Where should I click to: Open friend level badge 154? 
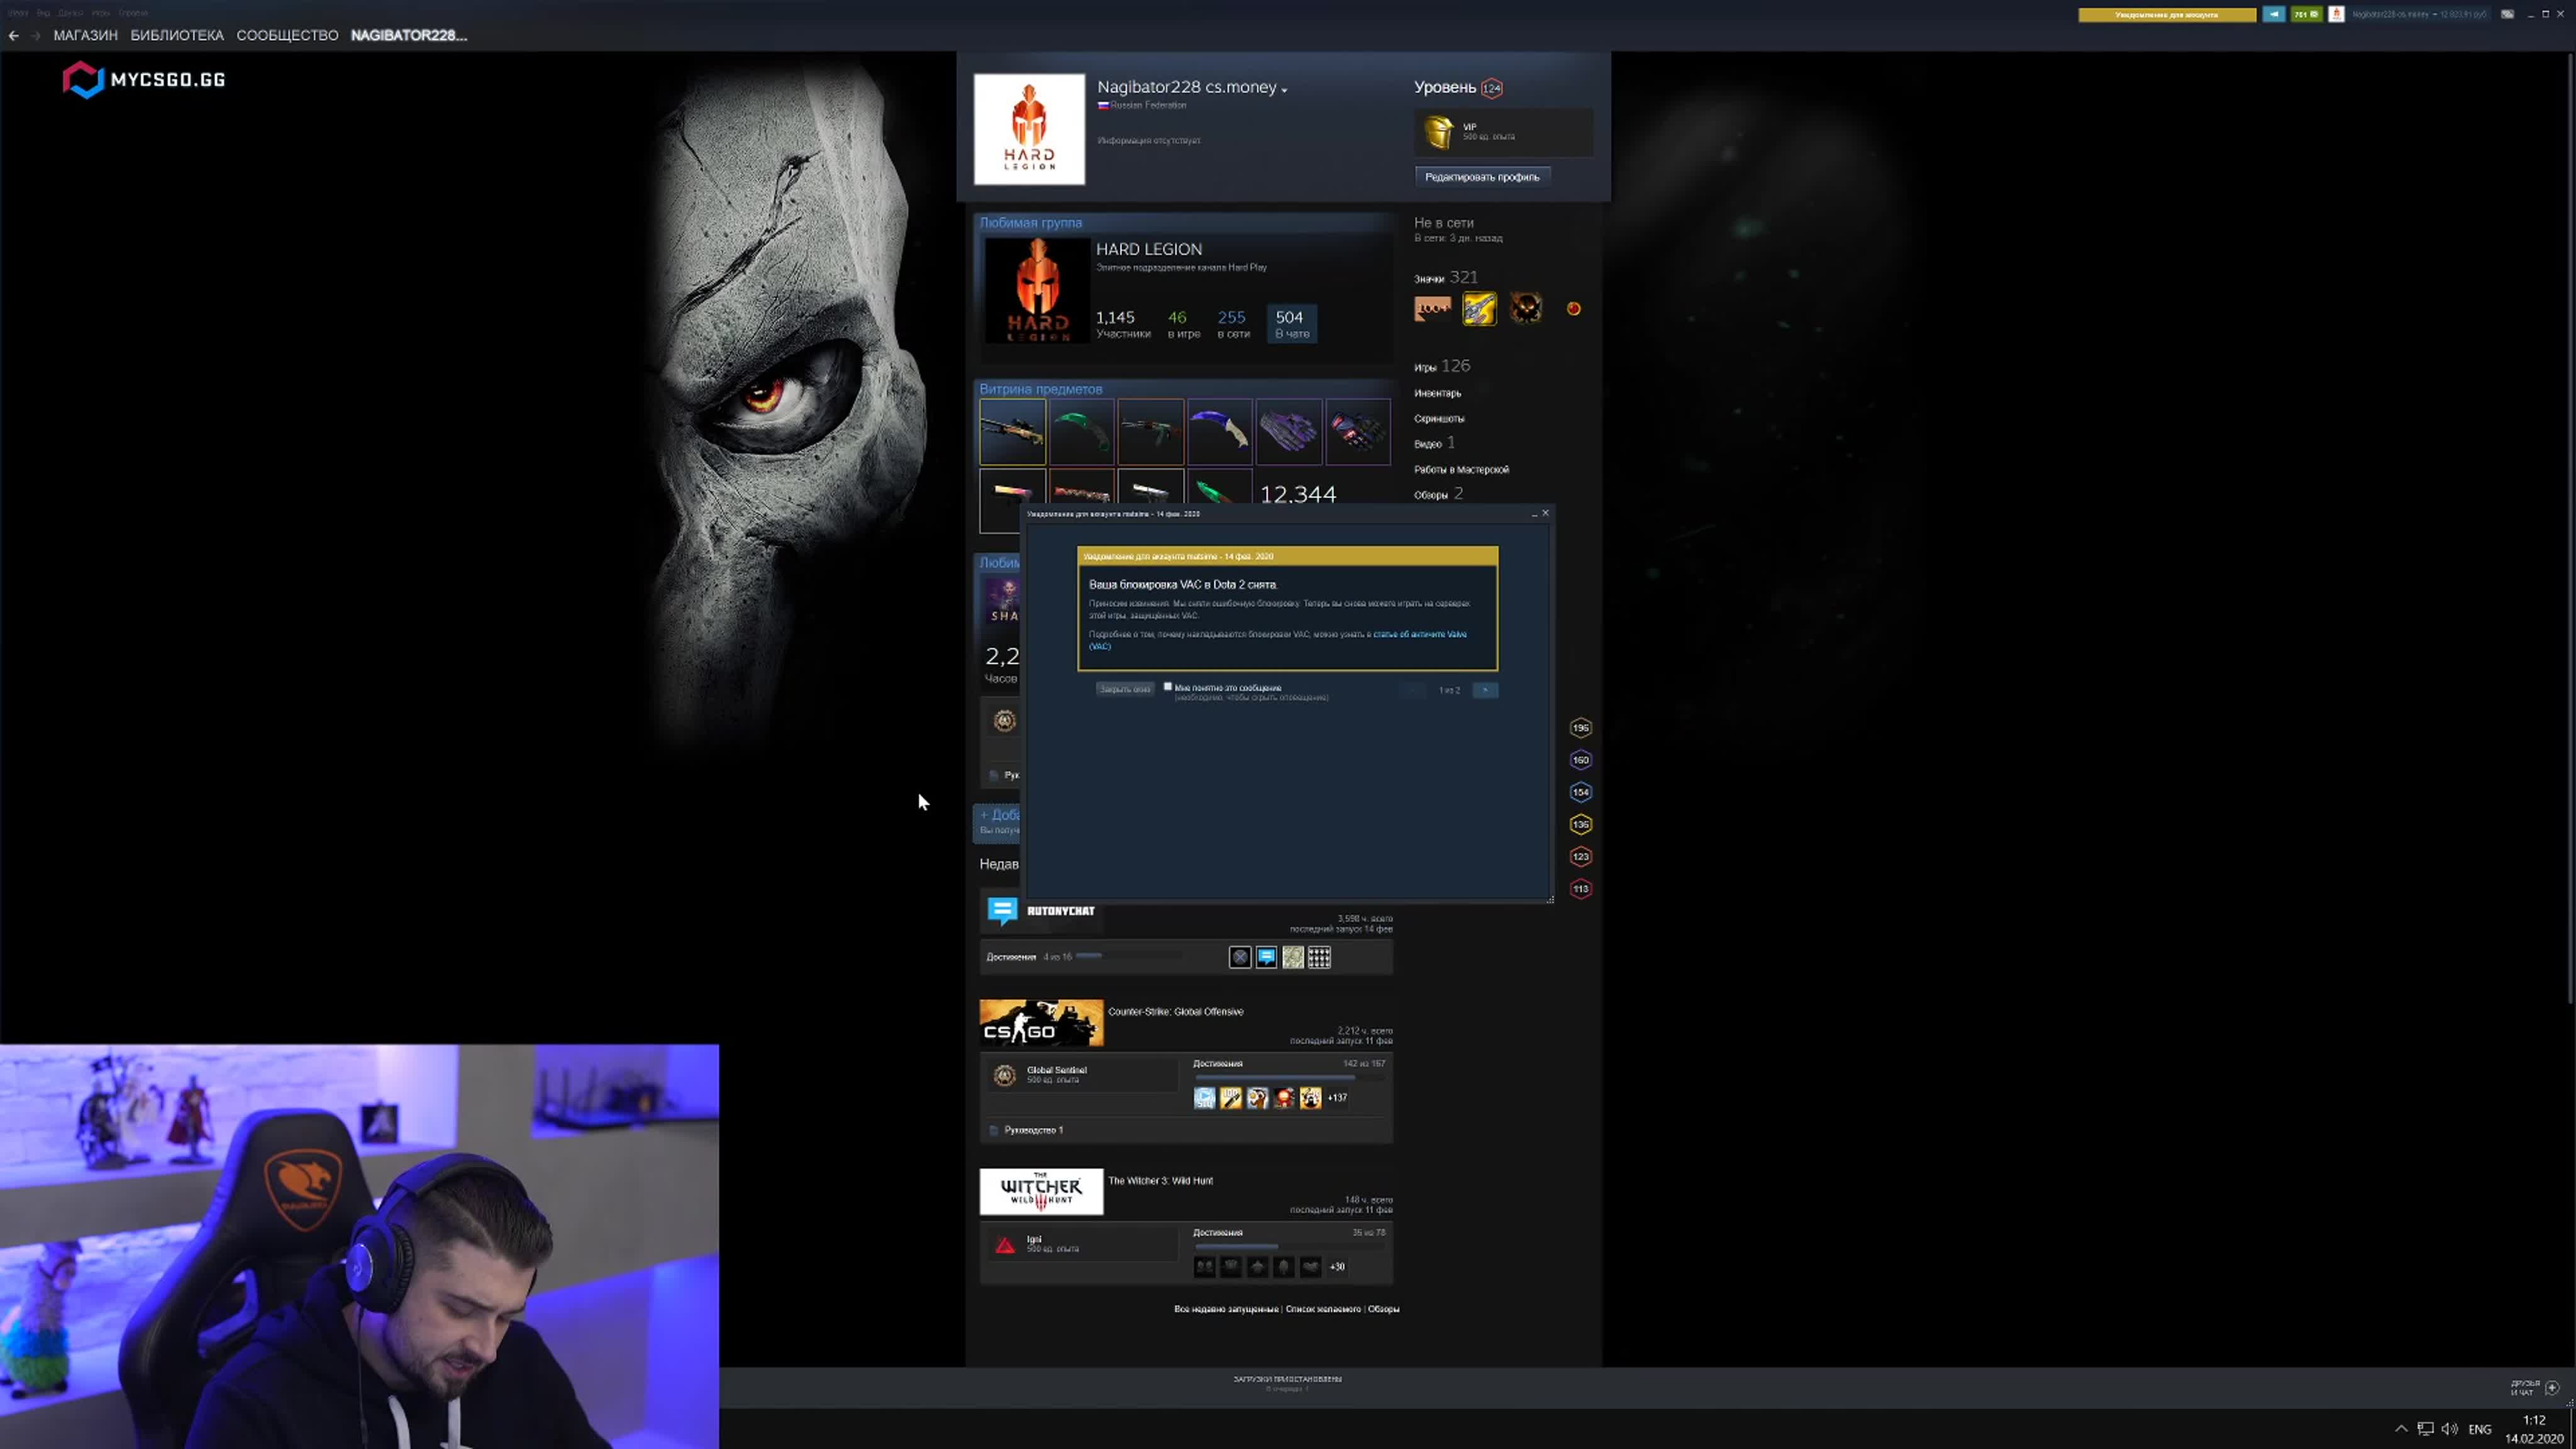point(1580,792)
